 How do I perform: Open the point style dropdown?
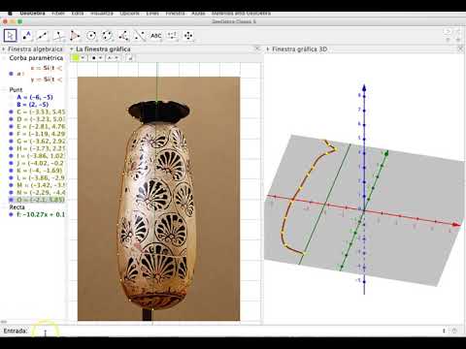tap(96, 58)
